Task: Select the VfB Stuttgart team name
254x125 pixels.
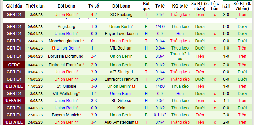Action: (x=121, y=72)
